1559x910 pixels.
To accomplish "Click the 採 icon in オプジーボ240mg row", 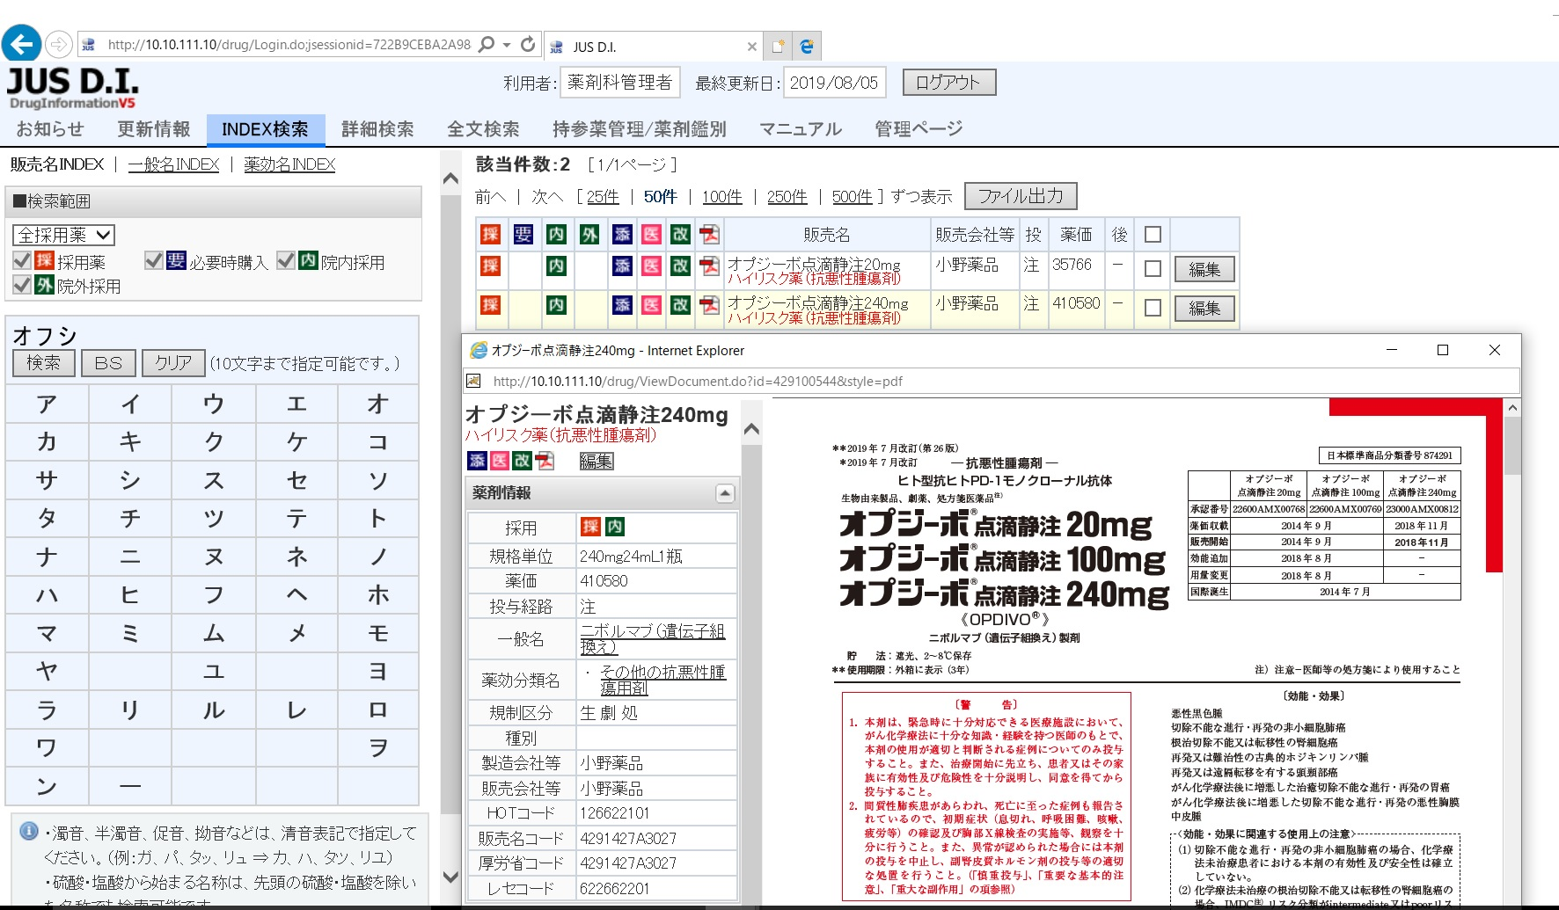I will (x=490, y=304).
